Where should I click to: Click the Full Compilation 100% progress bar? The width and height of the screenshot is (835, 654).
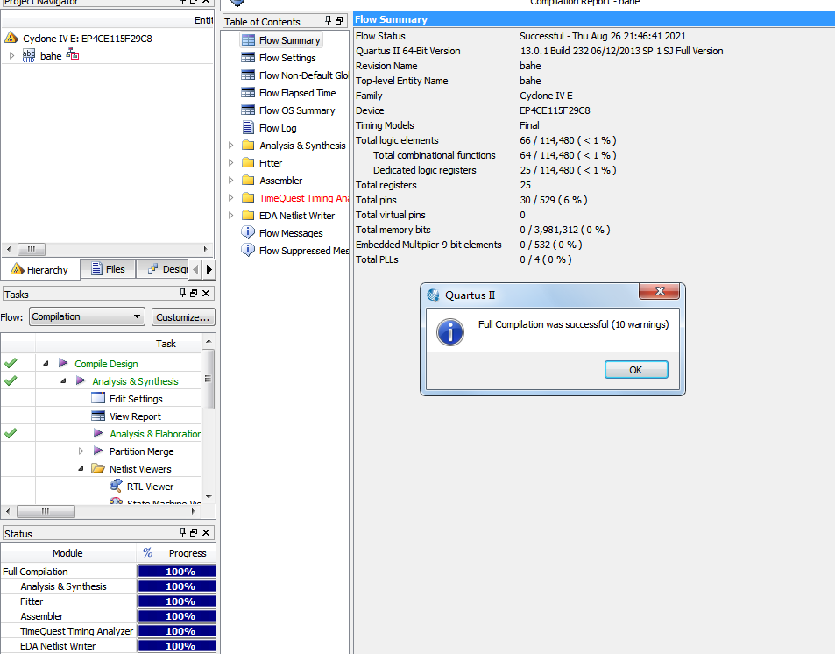coord(177,572)
